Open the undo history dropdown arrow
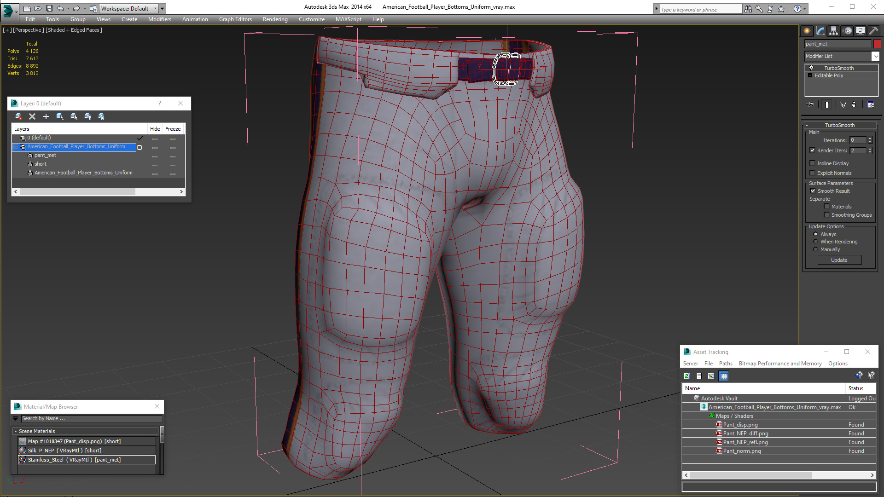 [68, 8]
